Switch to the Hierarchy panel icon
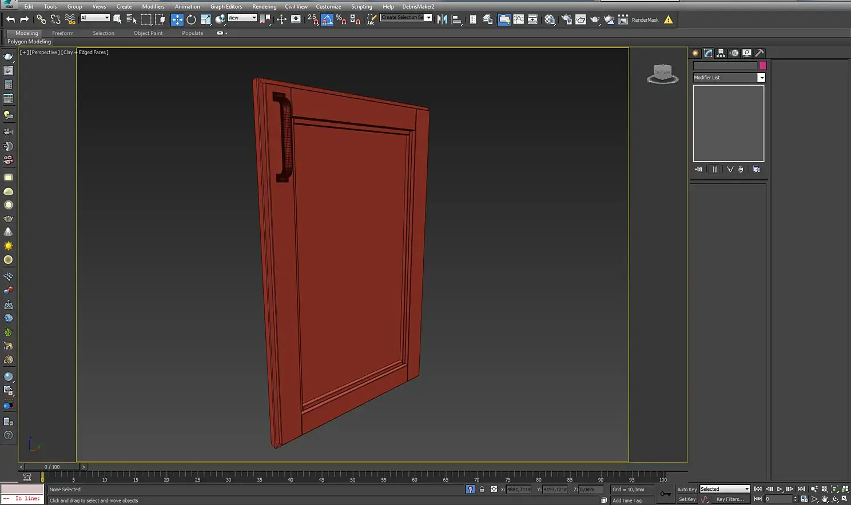 click(x=721, y=53)
